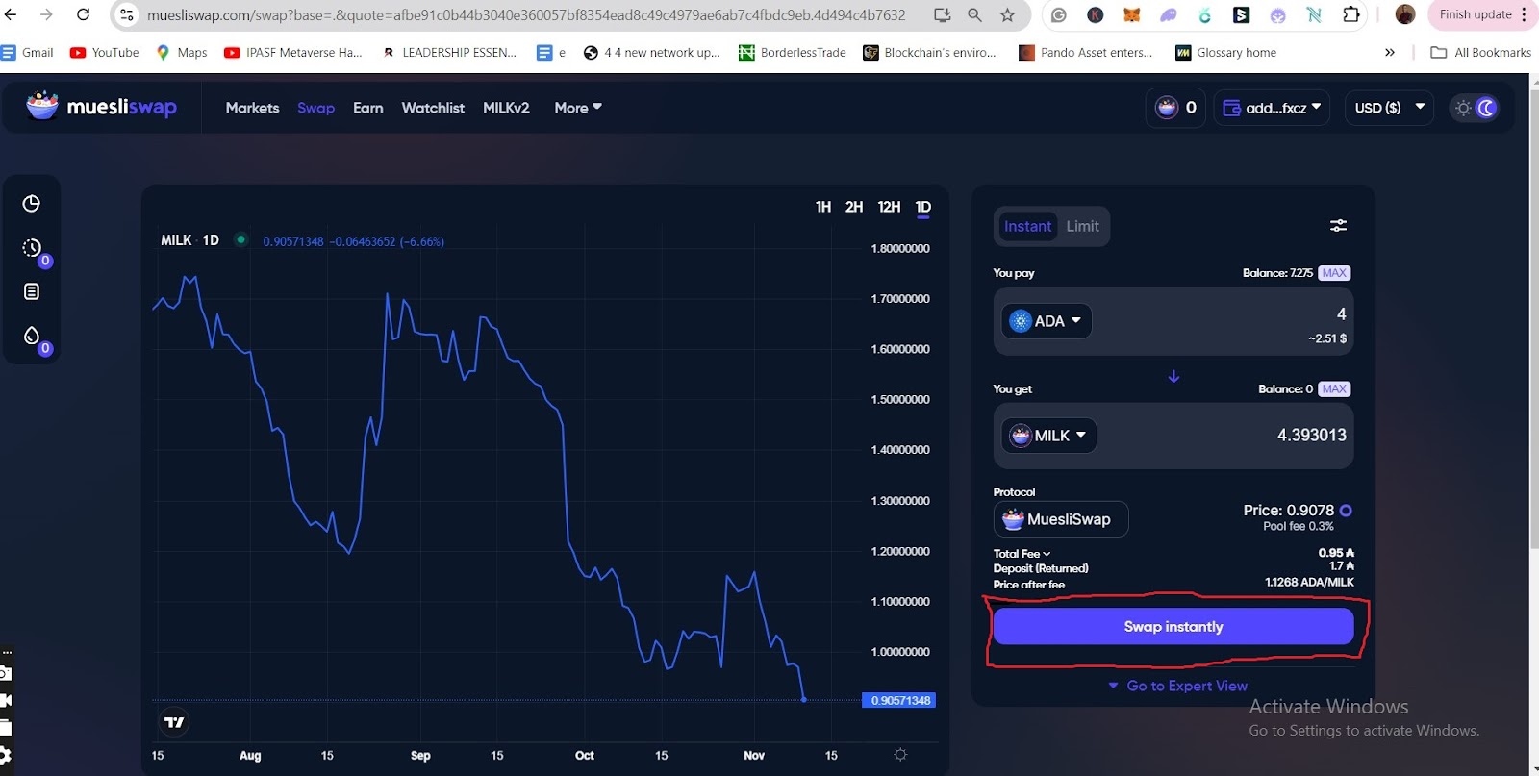Open the Grammarly extension icon

point(1058,14)
